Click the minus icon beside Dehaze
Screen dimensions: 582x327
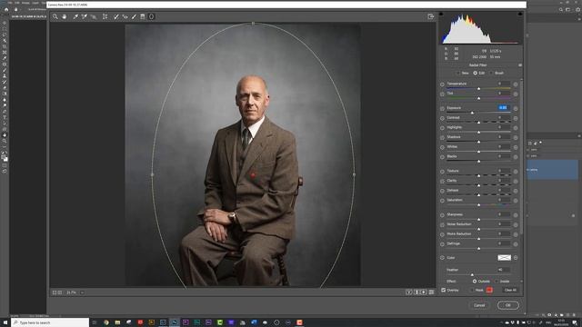pyautogui.click(x=442, y=191)
